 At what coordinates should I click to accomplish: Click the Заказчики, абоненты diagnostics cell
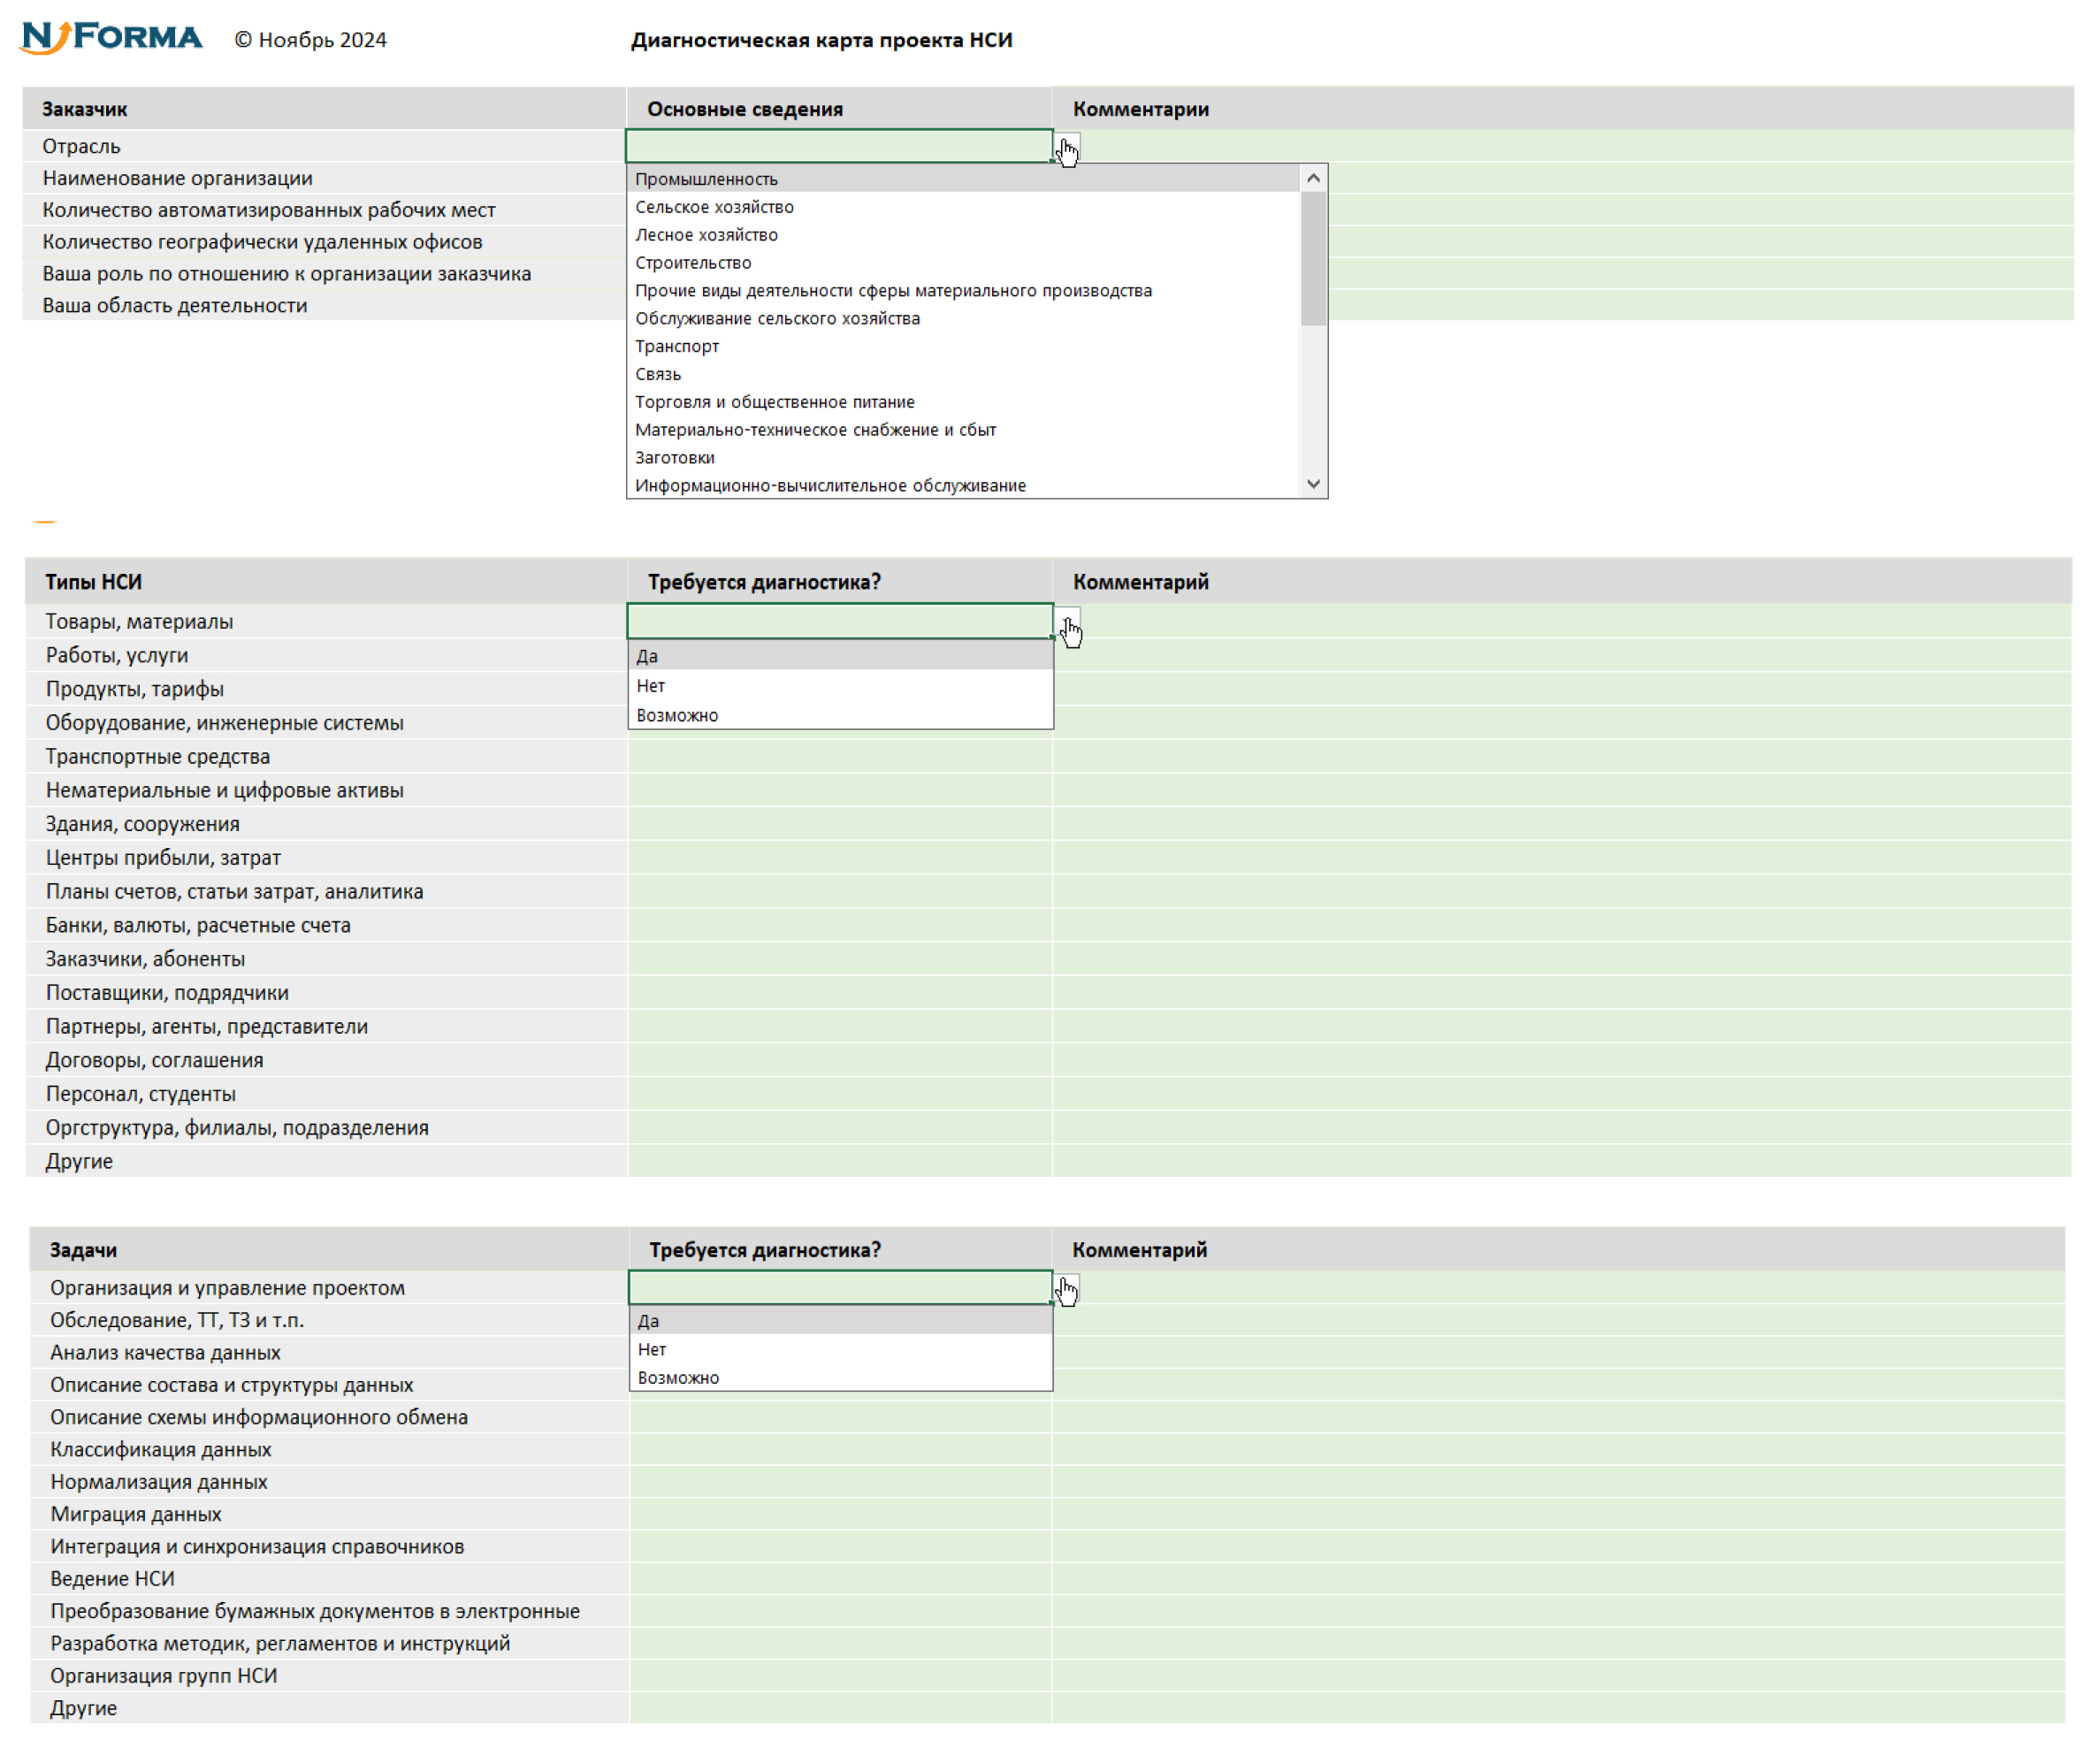tap(841, 960)
